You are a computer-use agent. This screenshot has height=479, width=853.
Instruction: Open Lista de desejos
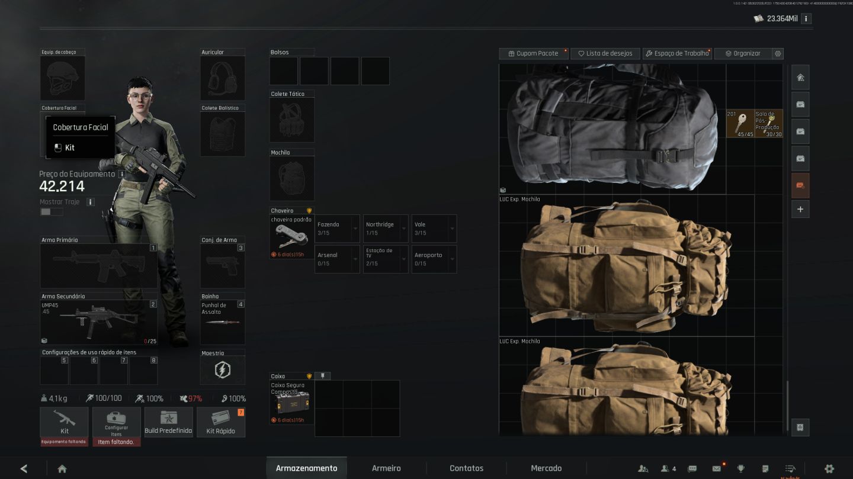[605, 53]
